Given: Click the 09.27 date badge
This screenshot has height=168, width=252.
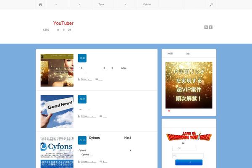Looking at the screenshot, I should [82, 99].
